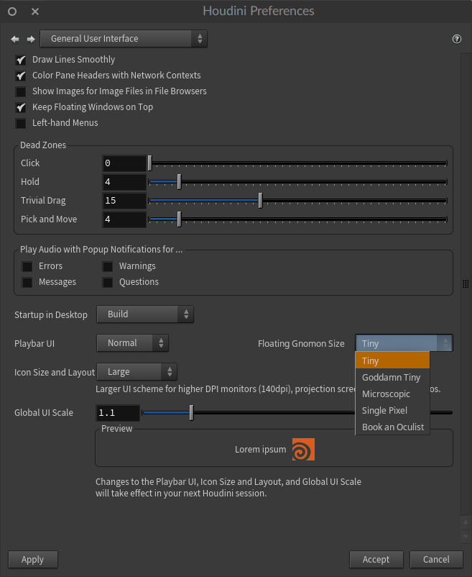Click the Hold dead zone value field
Viewport: 472px width, 577px height.
pyautogui.click(x=124, y=182)
